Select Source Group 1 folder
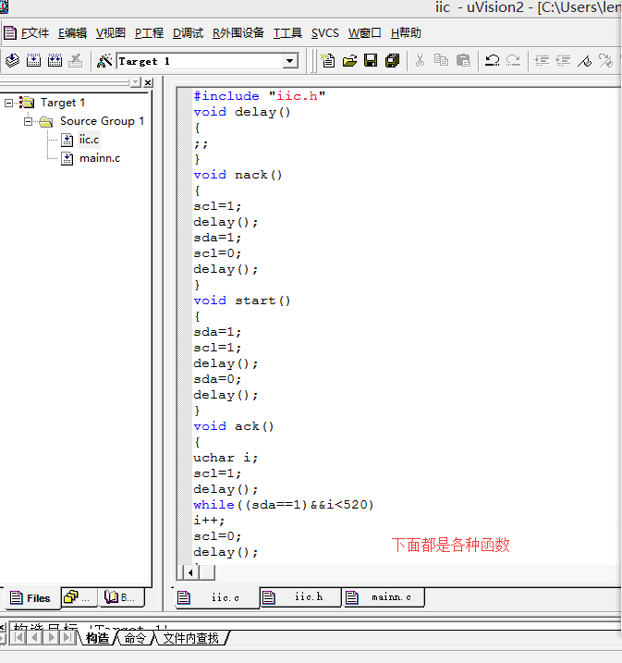This screenshot has height=663, width=622. coord(102,121)
